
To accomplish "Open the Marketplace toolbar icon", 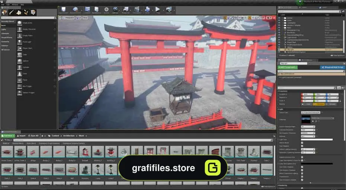I will (x=96, y=10).
